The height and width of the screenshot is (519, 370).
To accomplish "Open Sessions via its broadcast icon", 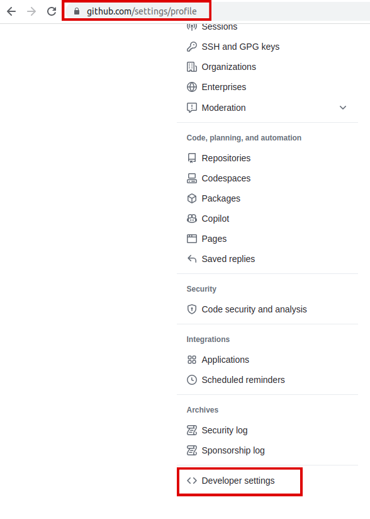I will [191, 26].
